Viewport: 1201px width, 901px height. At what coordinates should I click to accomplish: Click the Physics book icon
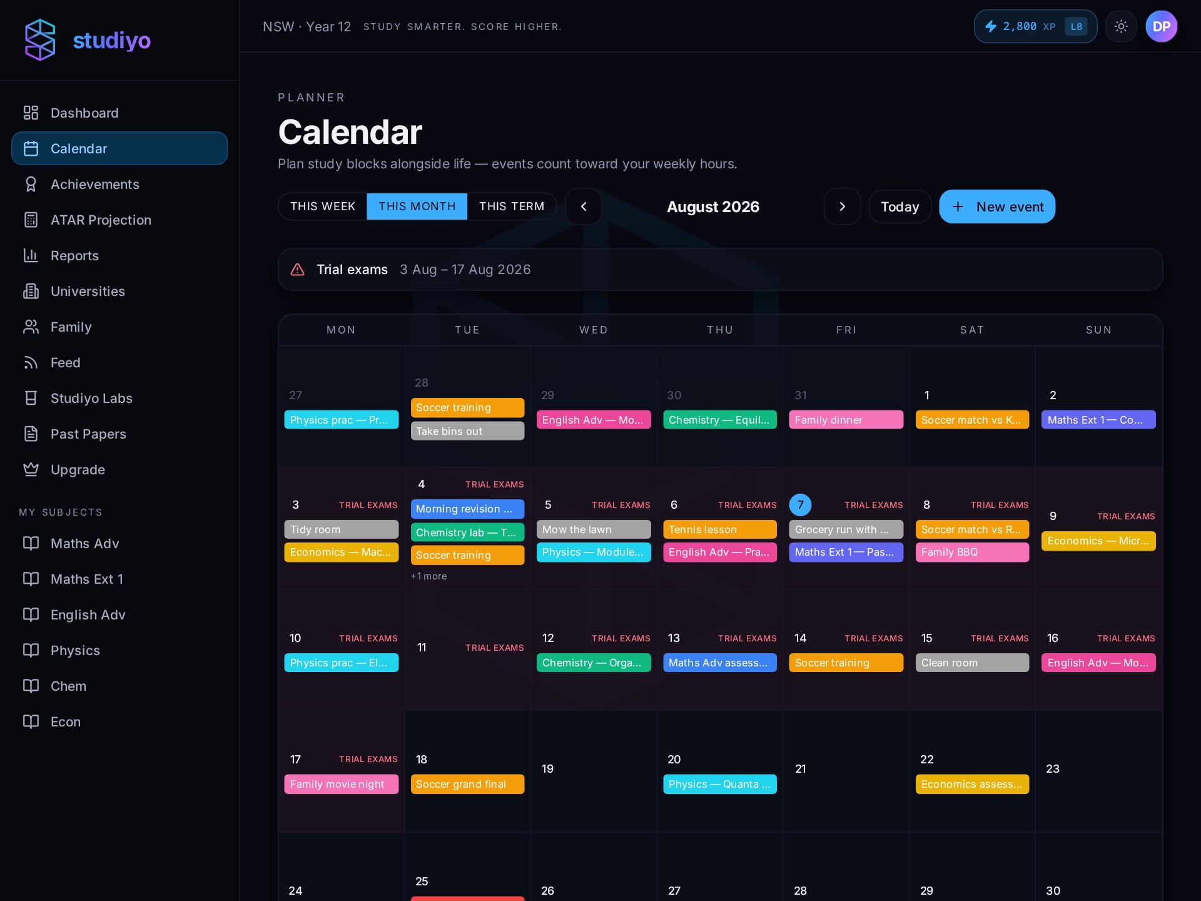pyautogui.click(x=31, y=650)
